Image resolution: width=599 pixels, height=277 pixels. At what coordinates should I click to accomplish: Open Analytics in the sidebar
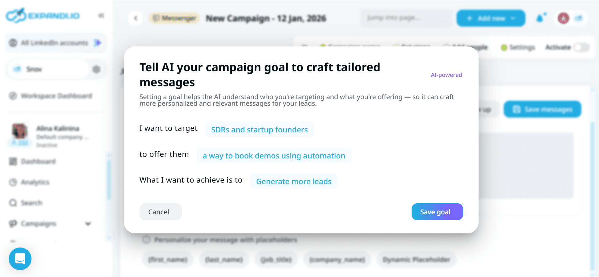click(x=35, y=182)
